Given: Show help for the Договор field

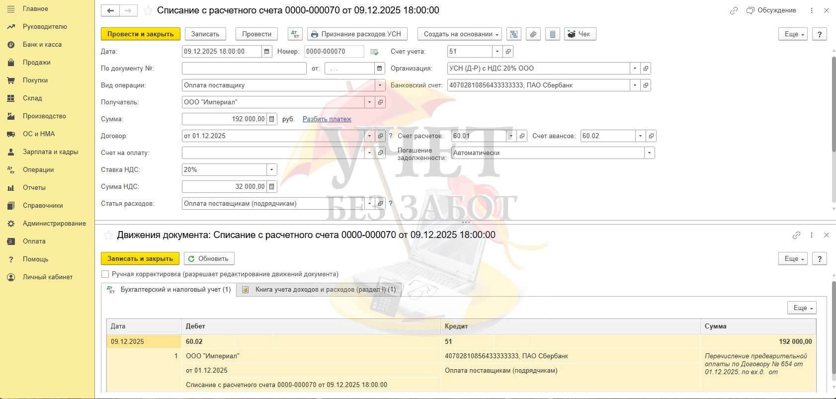Looking at the screenshot, I should tap(391, 136).
